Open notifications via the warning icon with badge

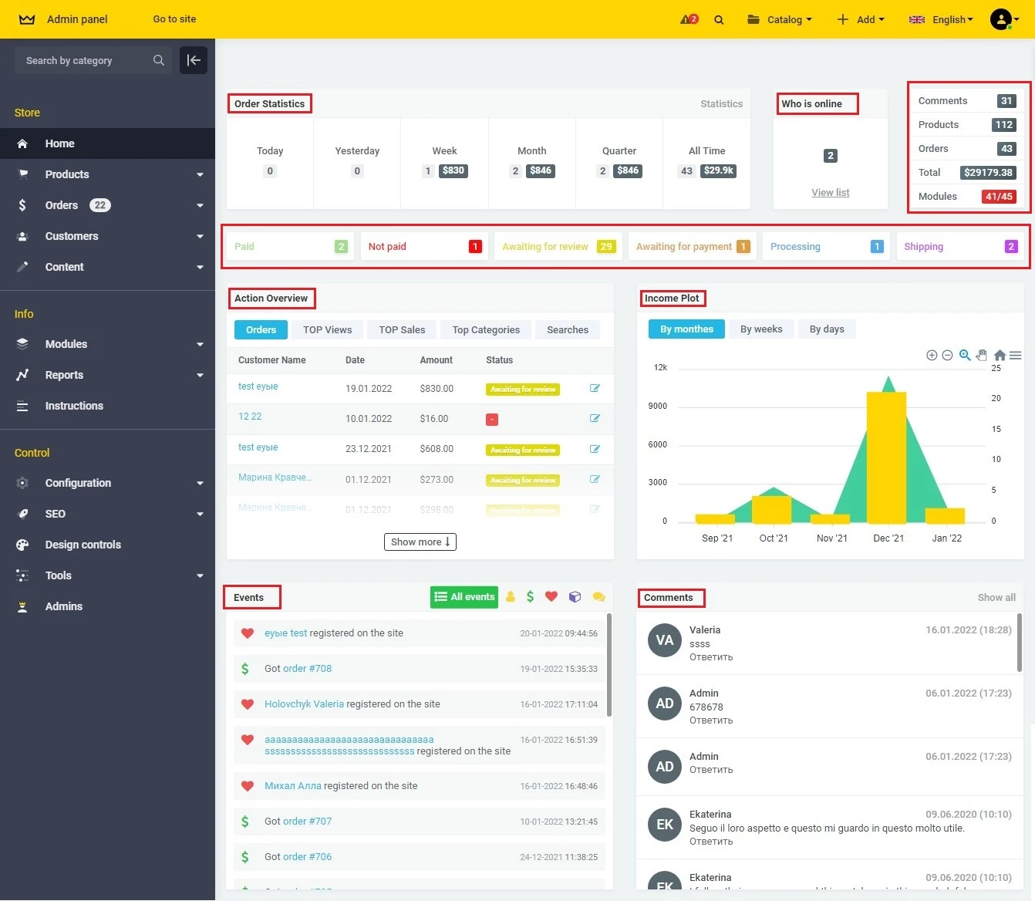tap(686, 19)
